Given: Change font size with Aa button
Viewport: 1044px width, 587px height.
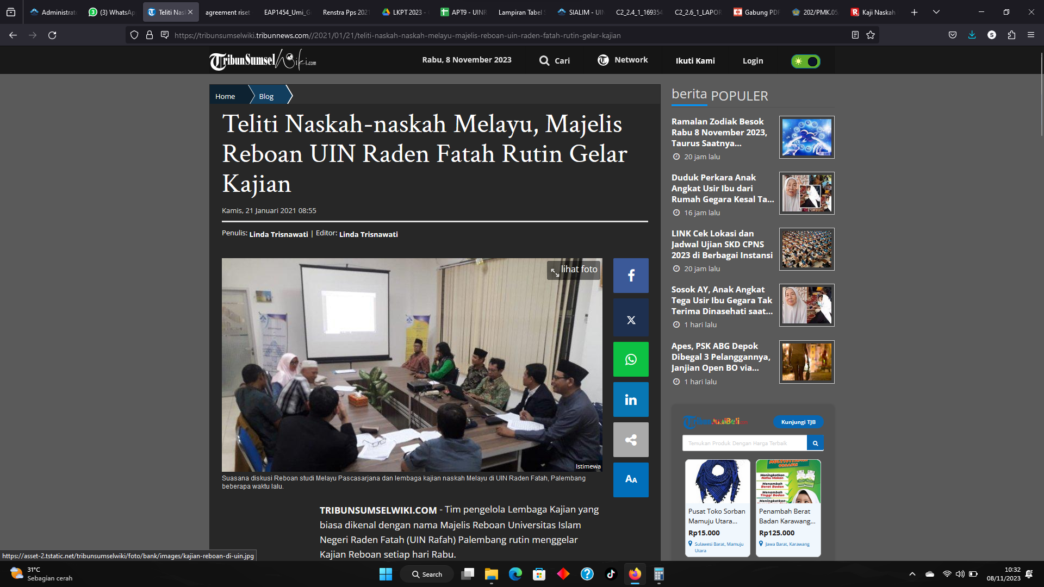Looking at the screenshot, I should (631, 479).
